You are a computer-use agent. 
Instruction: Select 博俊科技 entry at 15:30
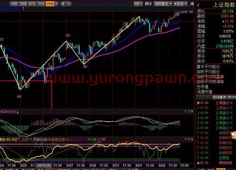[x=226, y=163]
